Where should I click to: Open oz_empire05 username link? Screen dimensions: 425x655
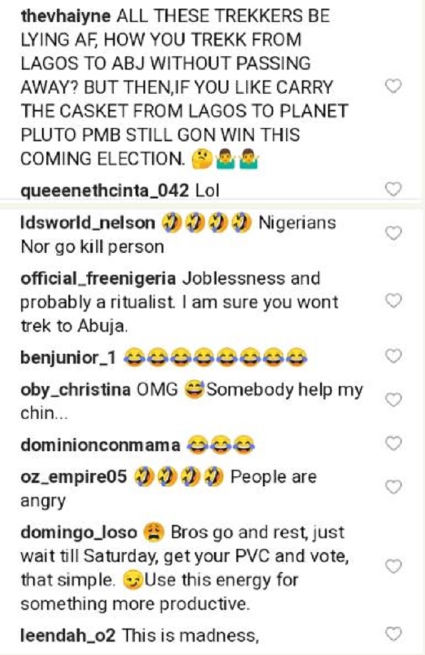74,478
